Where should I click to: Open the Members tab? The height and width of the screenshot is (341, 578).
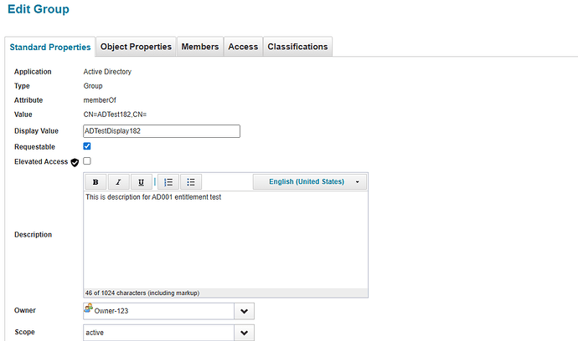[x=200, y=47]
